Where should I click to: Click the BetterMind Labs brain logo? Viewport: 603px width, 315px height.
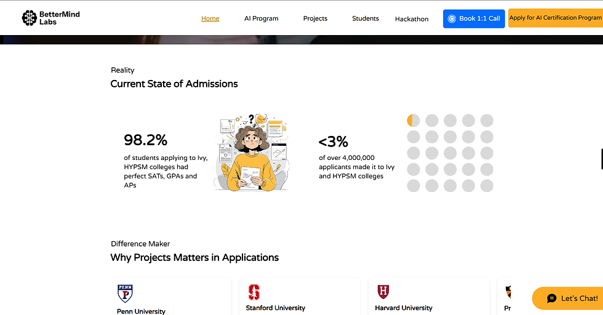(x=30, y=18)
